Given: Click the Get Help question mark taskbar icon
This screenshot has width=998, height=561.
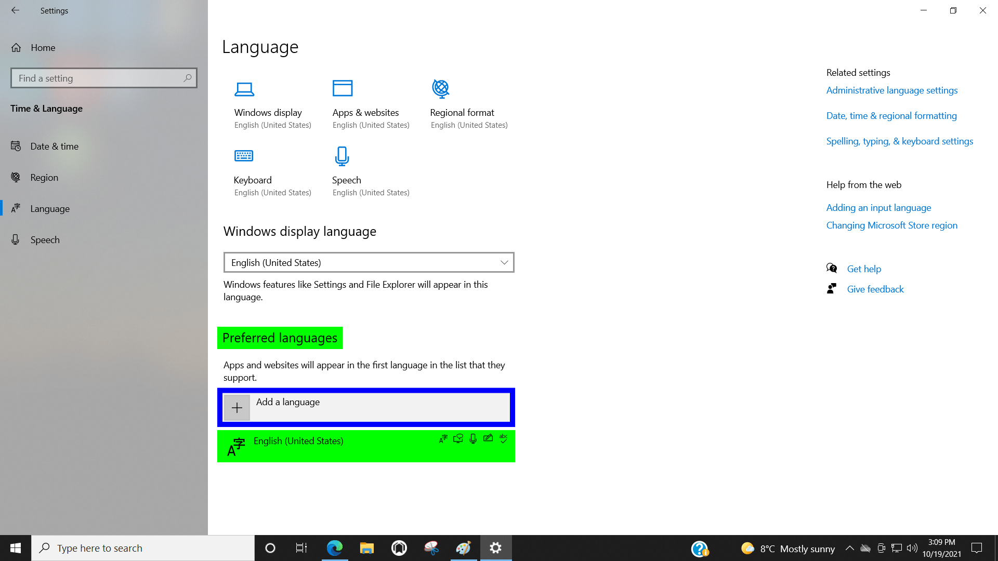Looking at the screenshot, I should (700, 549).
